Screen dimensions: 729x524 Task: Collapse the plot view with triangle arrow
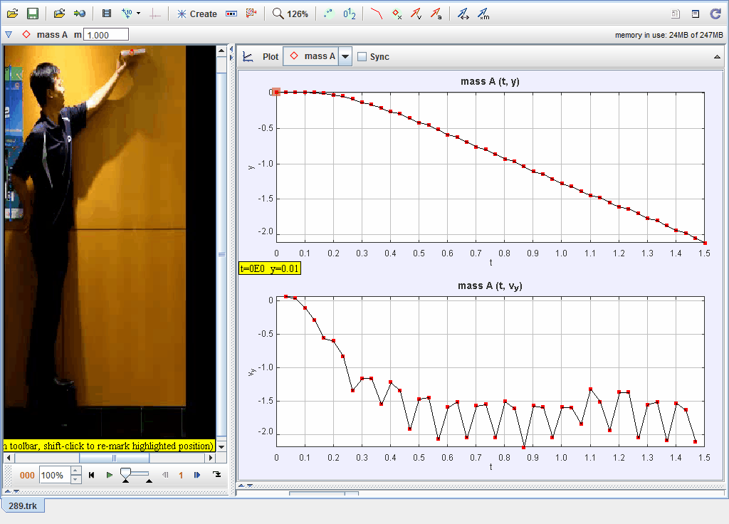click(x=716, y=57)
